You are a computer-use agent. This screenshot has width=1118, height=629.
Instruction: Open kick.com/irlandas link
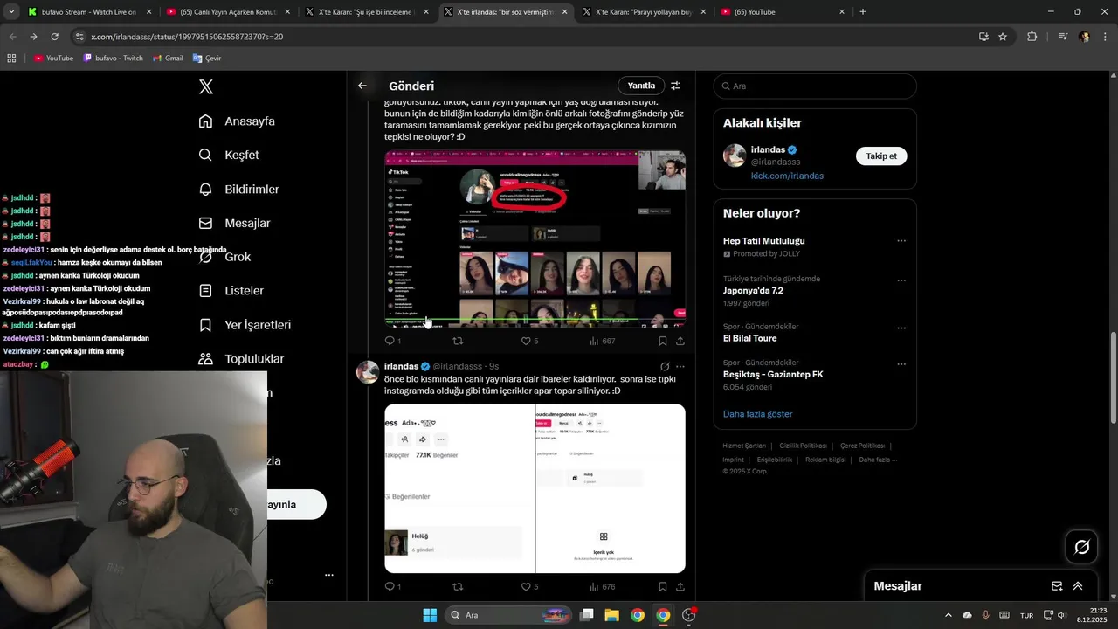click(787, 176)
